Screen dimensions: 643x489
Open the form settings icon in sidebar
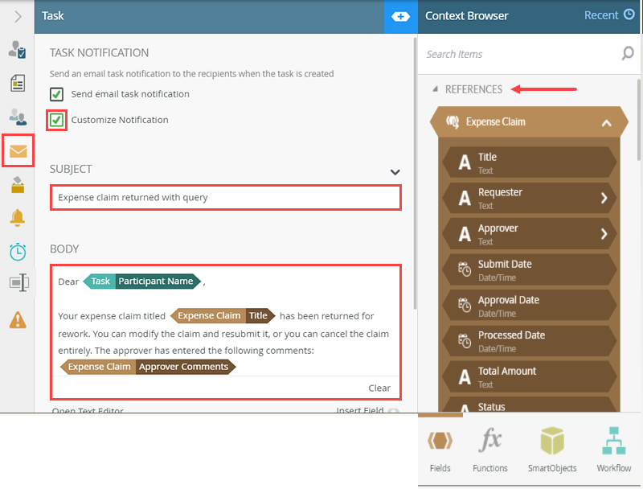(18, 83)
